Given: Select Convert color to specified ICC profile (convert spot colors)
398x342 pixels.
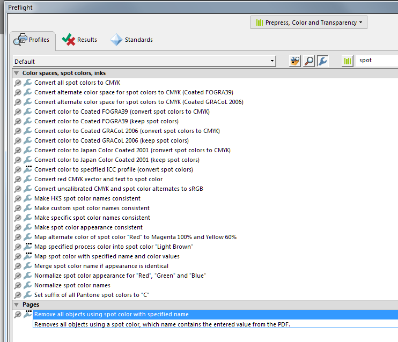Looking at the screenshot, I should click(114, 169).
